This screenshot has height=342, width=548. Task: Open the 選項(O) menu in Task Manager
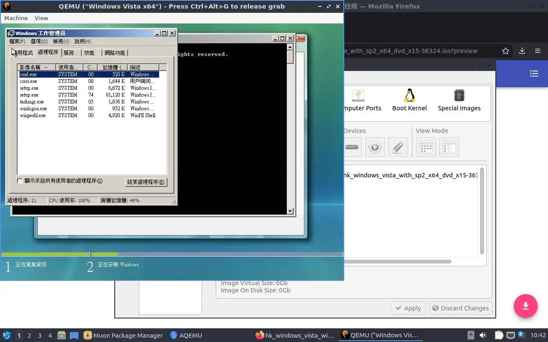(39, 41)
